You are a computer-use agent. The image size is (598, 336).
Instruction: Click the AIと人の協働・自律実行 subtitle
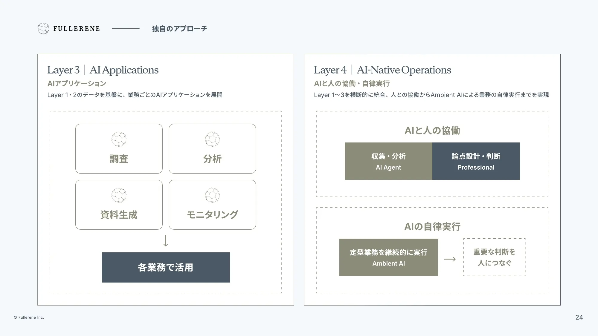pyautogui.click(x=352, y=84)
